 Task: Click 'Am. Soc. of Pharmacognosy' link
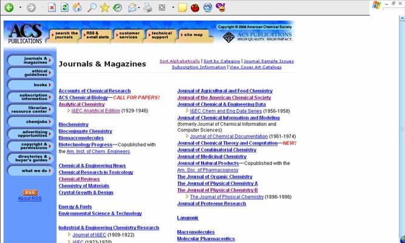(x=208, y=170)
